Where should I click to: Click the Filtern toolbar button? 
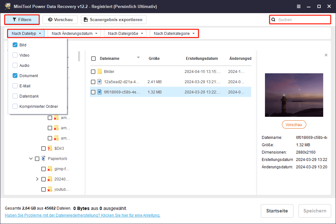[22, 20]
